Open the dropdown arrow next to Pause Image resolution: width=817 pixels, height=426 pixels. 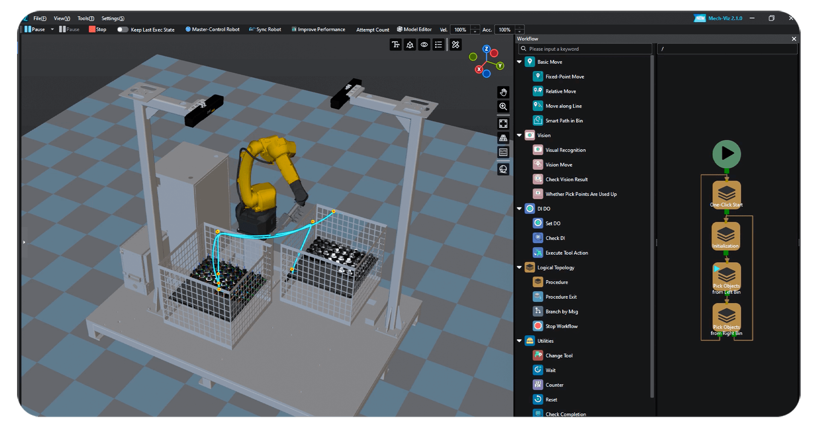point(52,30)
